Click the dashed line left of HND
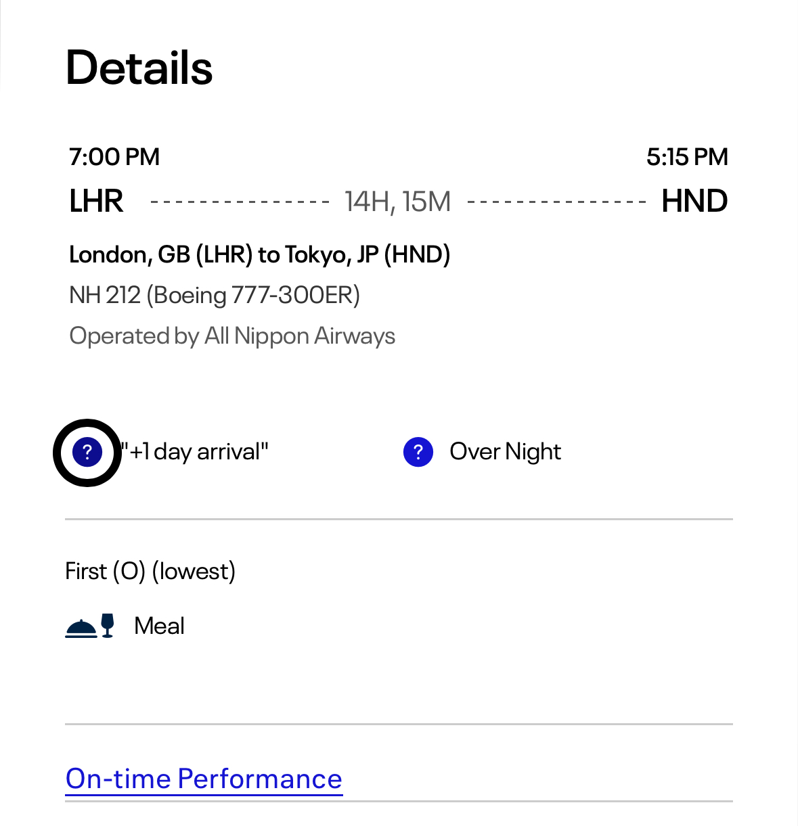798x826 pixels. point(556,202)
